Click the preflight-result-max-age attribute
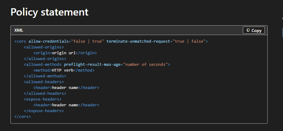Image resolution: width=283 pixels, height=131 pixels. 92,64
